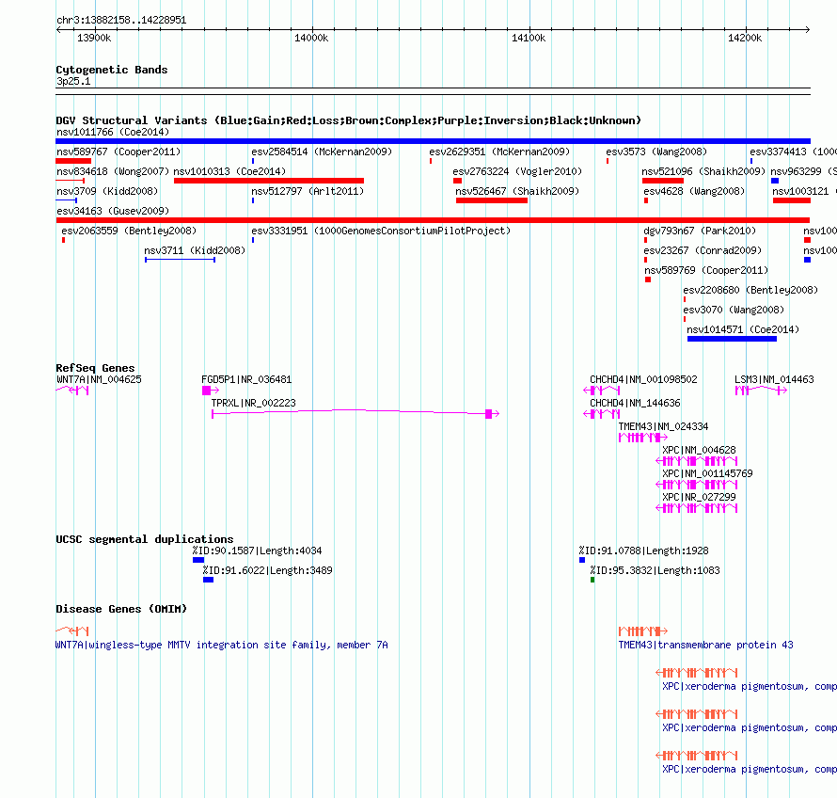This screenshot has width=837, height=798.
Task: Select the UCSC segmental duplications track title
Action: click(145, 539)
